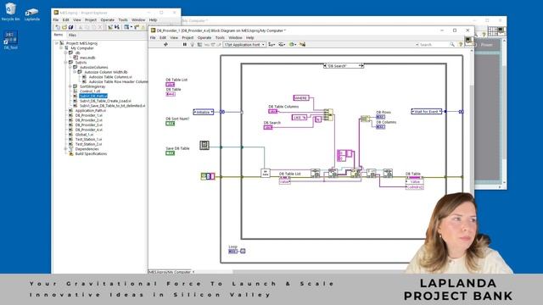Open View menu in Project Explorer window
Screen dimensions: 543x305
[x=77, y=20]
